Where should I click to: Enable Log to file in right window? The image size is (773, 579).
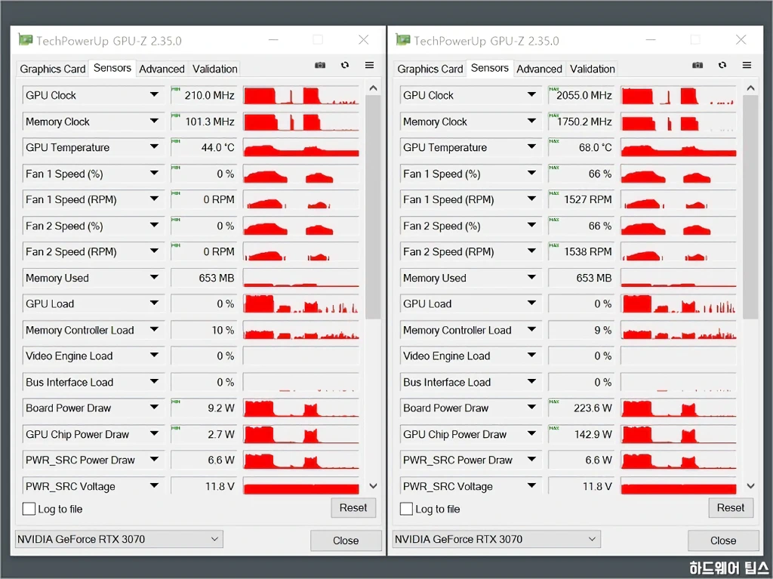click(406, 509)
